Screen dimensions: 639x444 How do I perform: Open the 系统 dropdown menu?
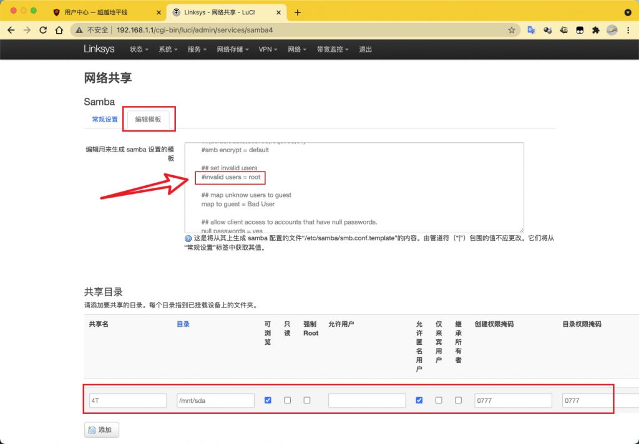tap(168, 49)
